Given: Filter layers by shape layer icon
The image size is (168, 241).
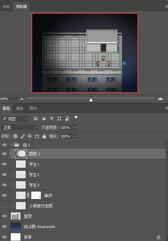Looking at the screenshot, I should pos(59,118).
